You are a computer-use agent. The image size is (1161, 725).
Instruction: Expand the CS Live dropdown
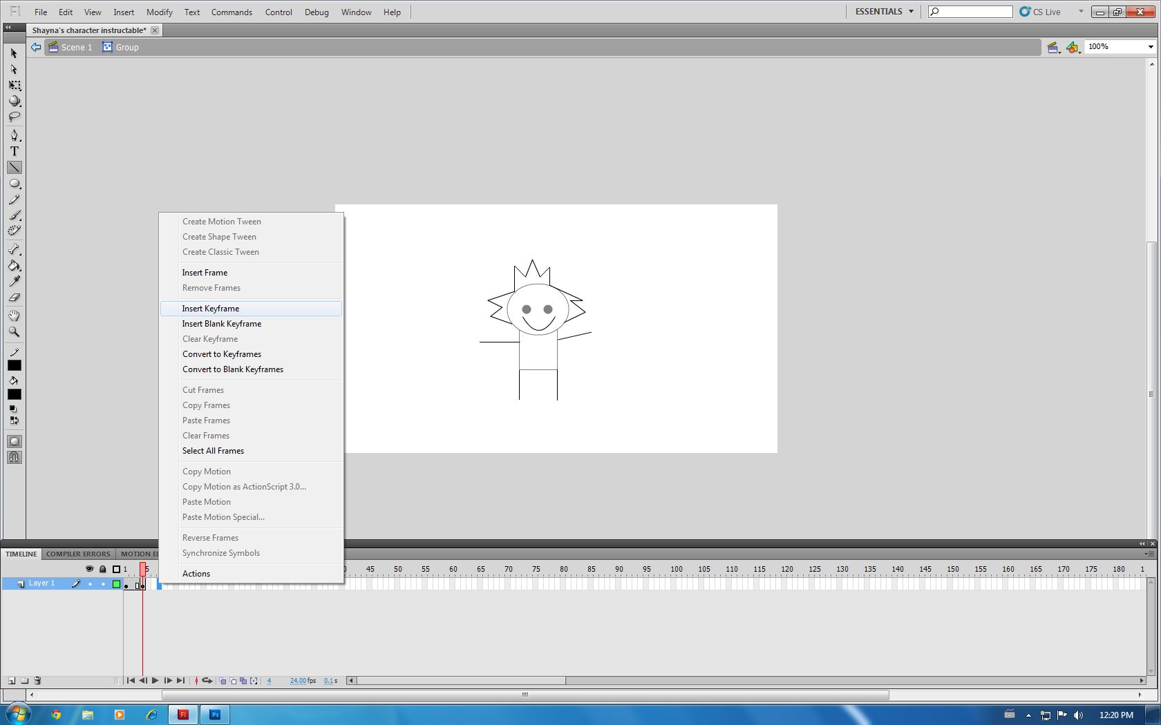[1079, 11]
